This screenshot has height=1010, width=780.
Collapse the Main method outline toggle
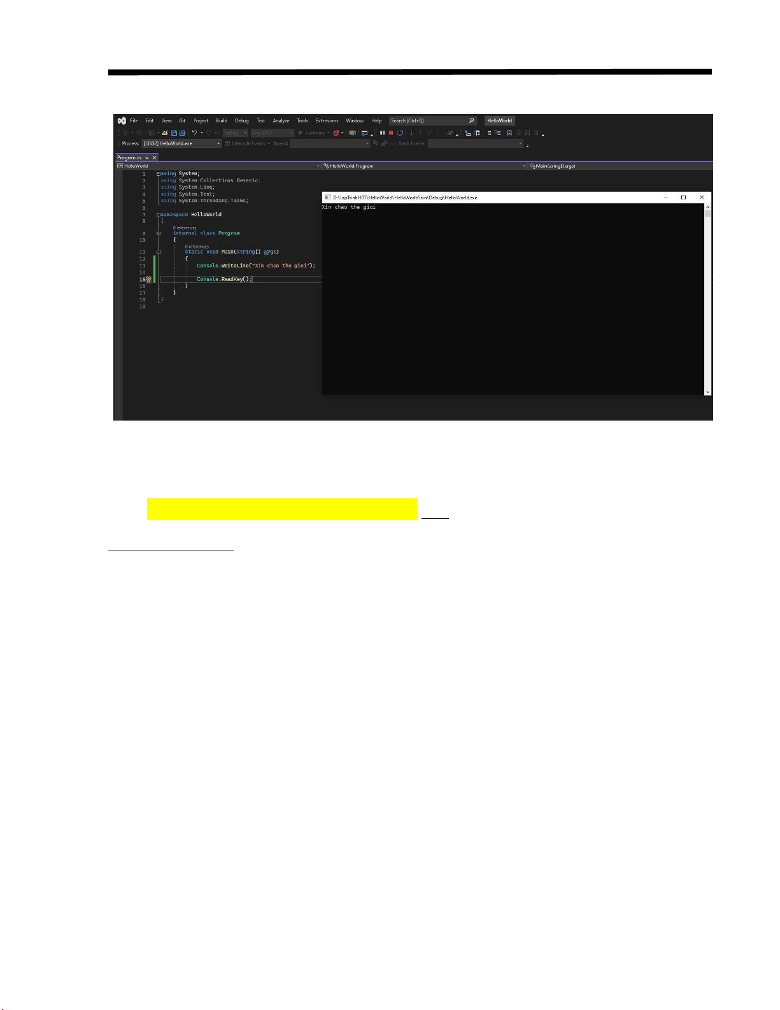click(x=159, y=252)
